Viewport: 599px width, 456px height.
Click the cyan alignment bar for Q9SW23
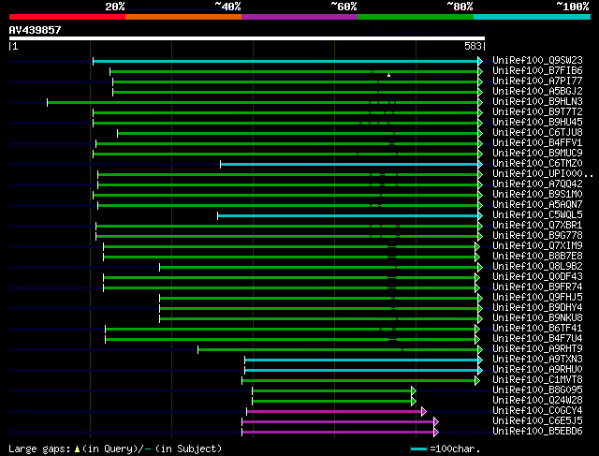point(285,61)
